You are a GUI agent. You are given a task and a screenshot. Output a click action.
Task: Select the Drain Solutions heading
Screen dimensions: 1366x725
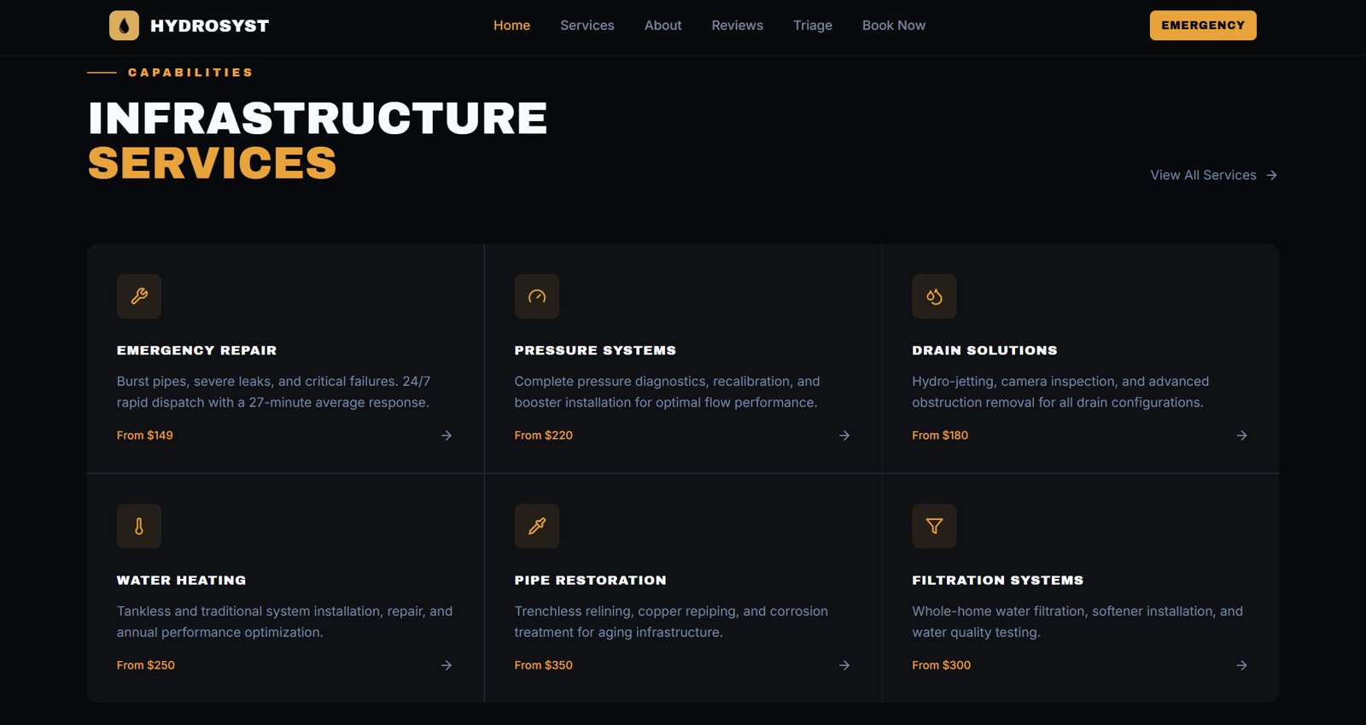pyautogui.click(x=984, y=350)
